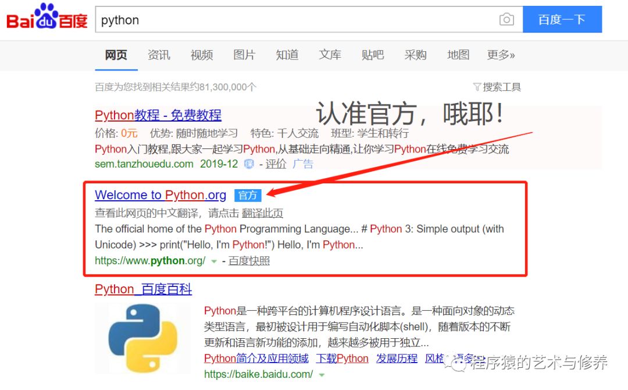Click the Python logo thumbnail
628x390 pixels.
[142, 338]
